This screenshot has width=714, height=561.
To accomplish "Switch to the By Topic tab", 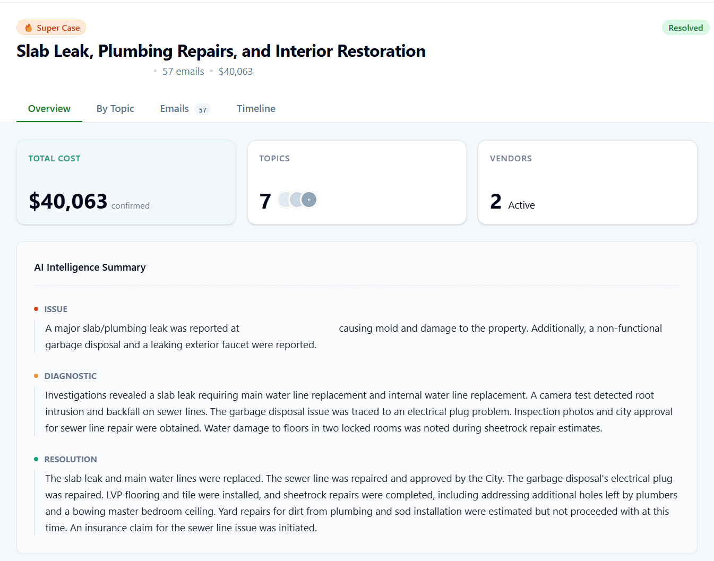I will tap(115, 108).
